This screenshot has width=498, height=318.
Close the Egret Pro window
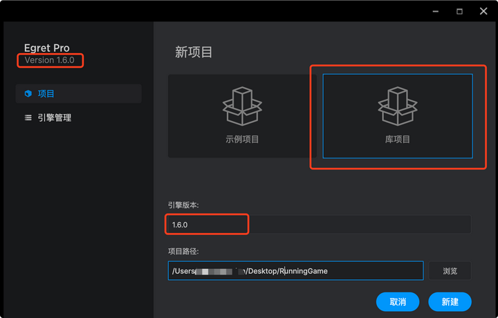pos(483,12)
